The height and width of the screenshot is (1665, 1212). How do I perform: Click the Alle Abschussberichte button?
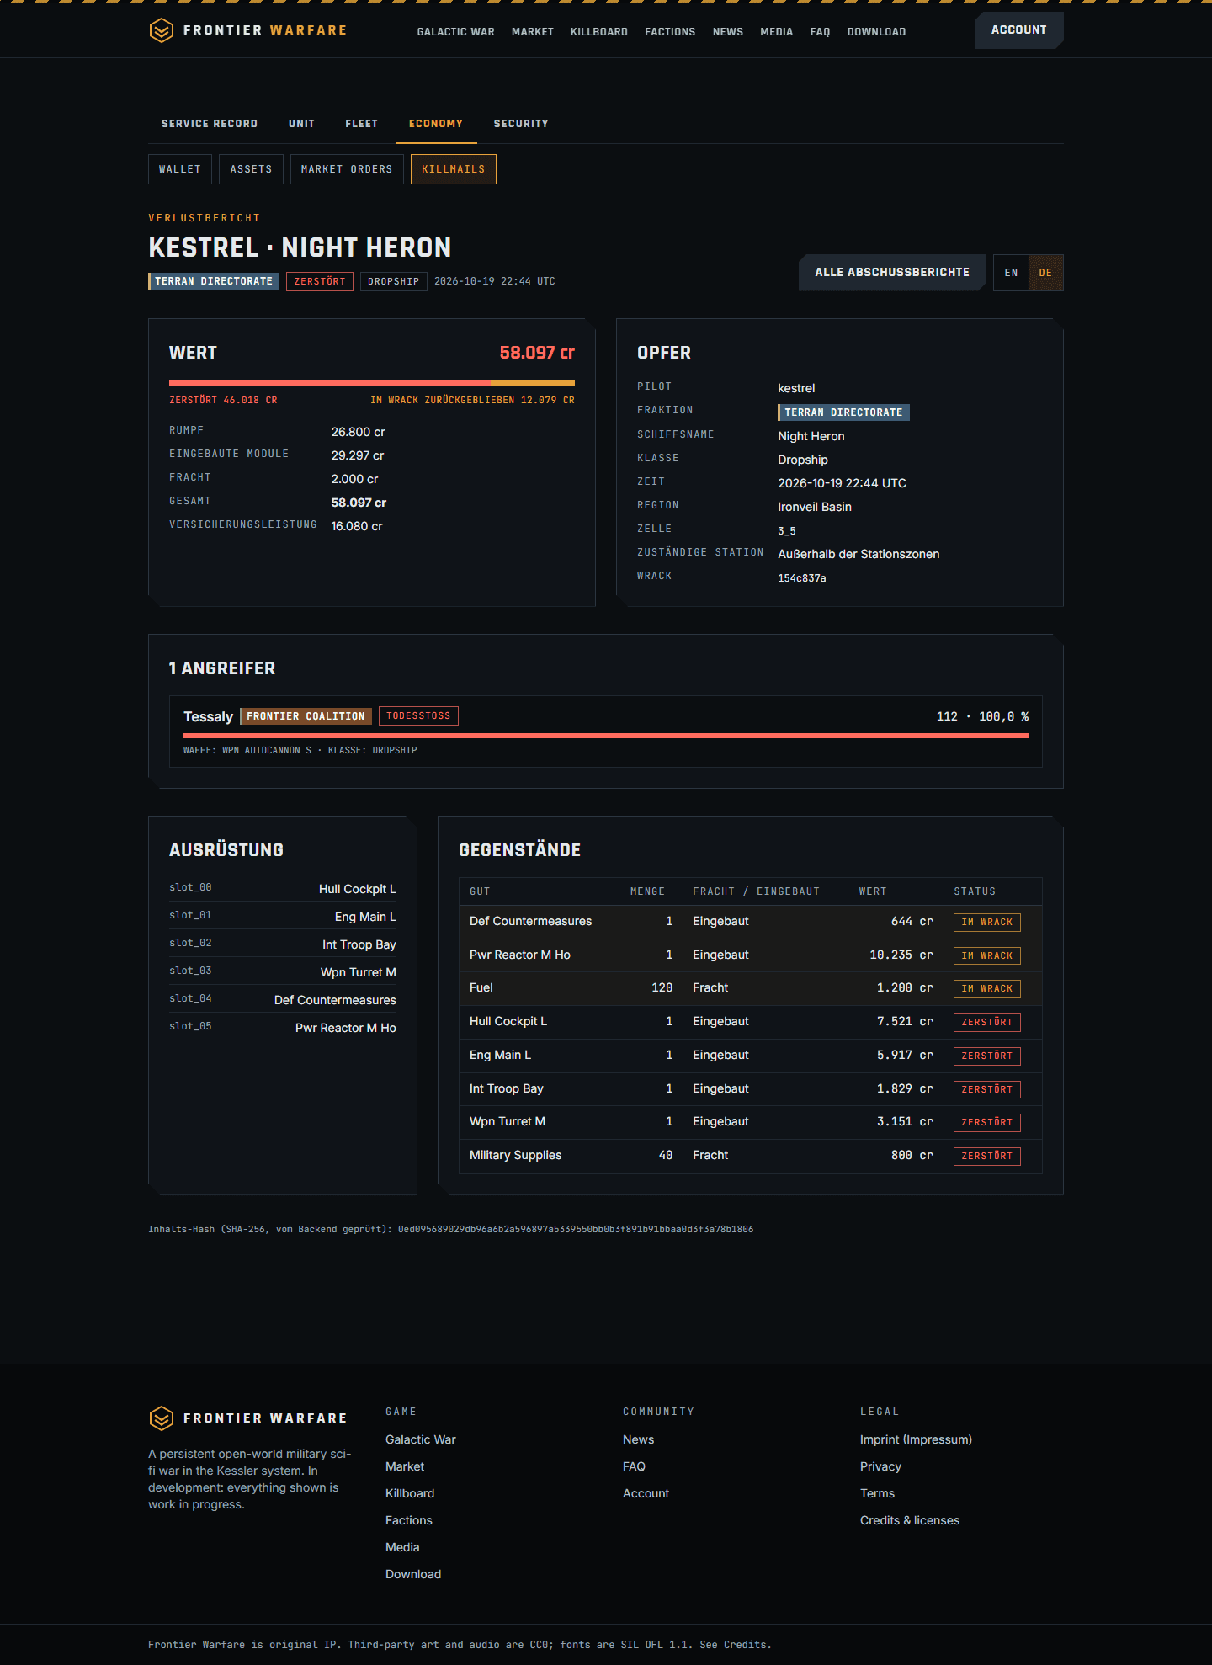pos(892,273)
